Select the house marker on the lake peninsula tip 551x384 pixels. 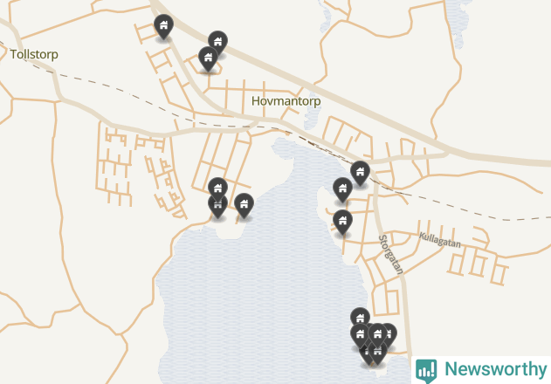pos(244,205)
